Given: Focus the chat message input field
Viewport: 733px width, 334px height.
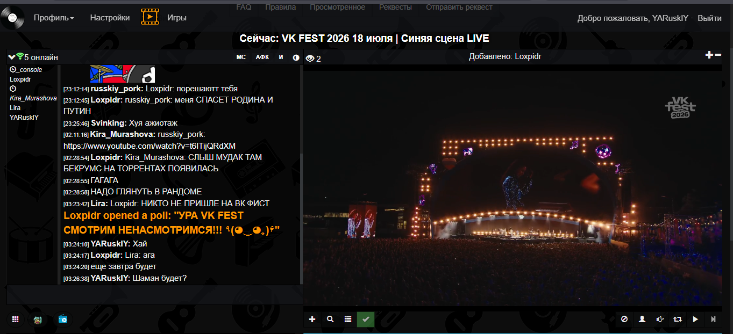Looking at the screenshot, I should coord(155,295).
